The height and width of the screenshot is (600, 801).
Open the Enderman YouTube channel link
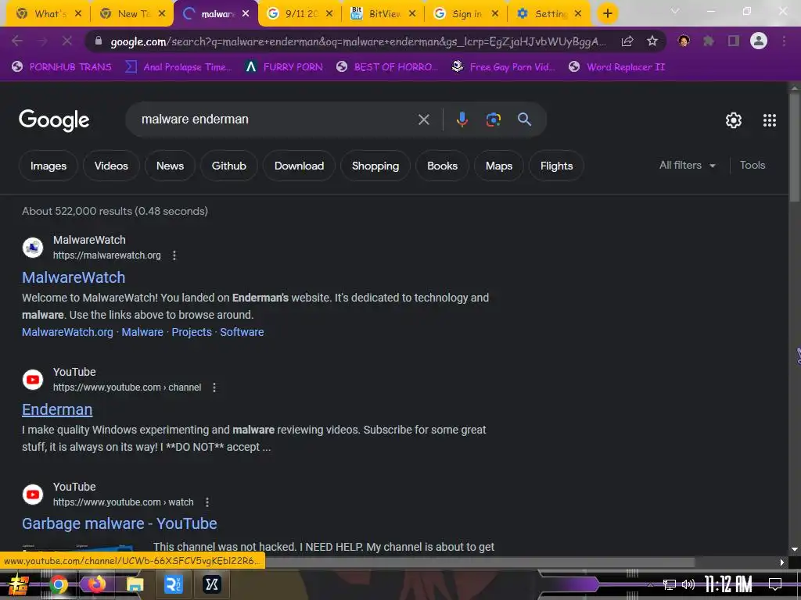[57, 409]
